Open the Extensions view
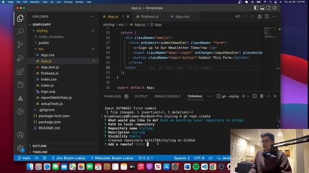This screenshot has height=173, width=309. tap(20, 72)
